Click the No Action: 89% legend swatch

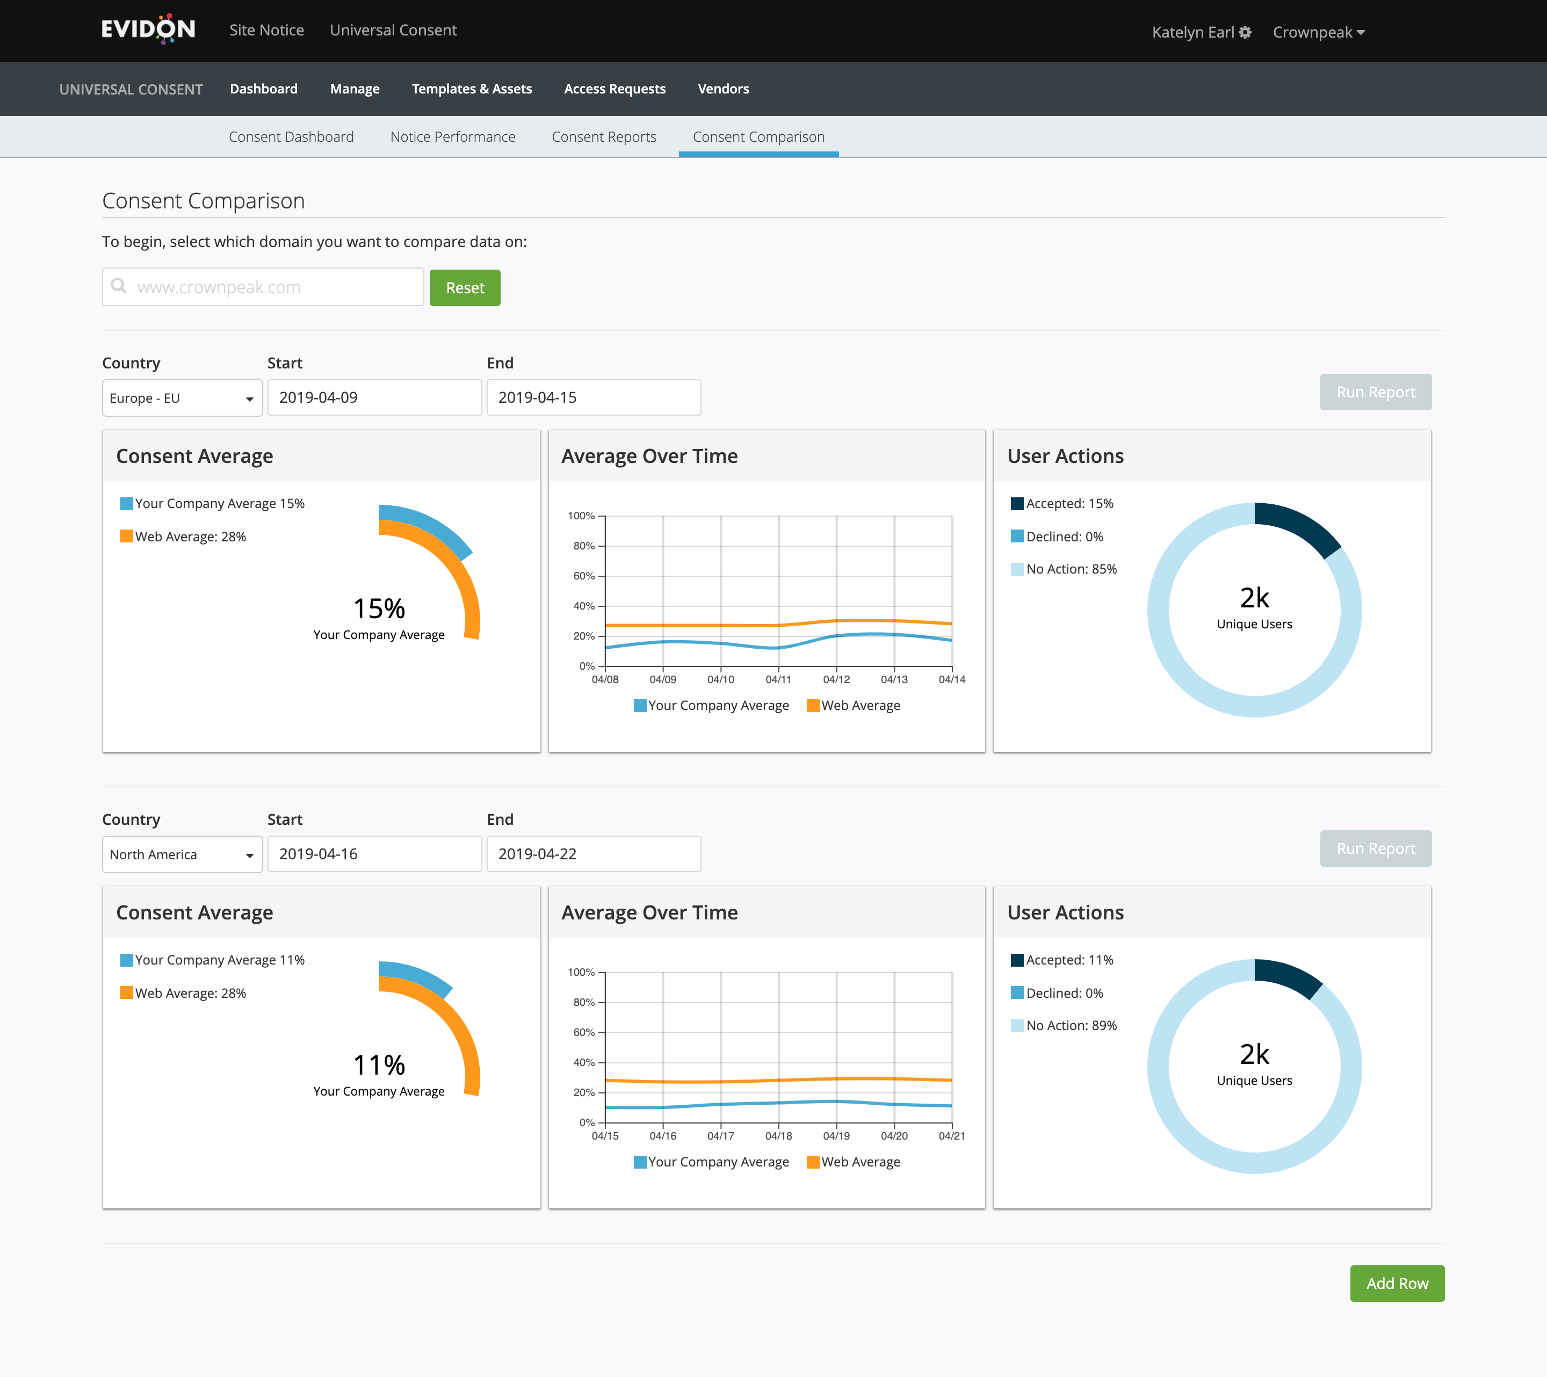[x=1017, y=1026]
